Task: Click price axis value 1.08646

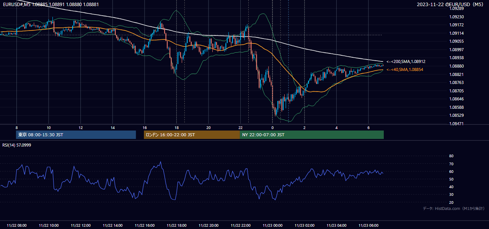Action: tap(456, 99)
